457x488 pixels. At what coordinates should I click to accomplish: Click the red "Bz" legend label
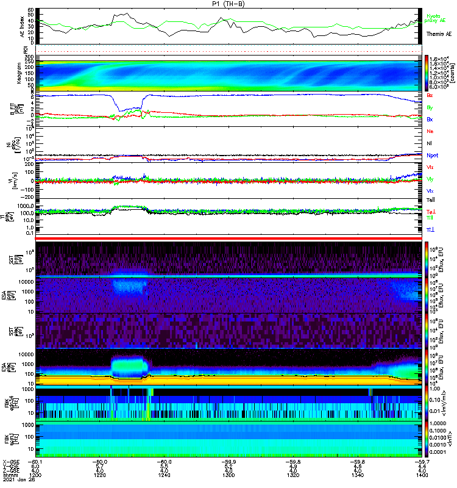pyautogui.click(x=430, y=95)
